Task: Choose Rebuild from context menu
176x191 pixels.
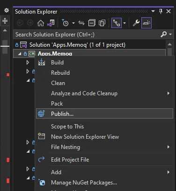Action: tap(104, 73)
